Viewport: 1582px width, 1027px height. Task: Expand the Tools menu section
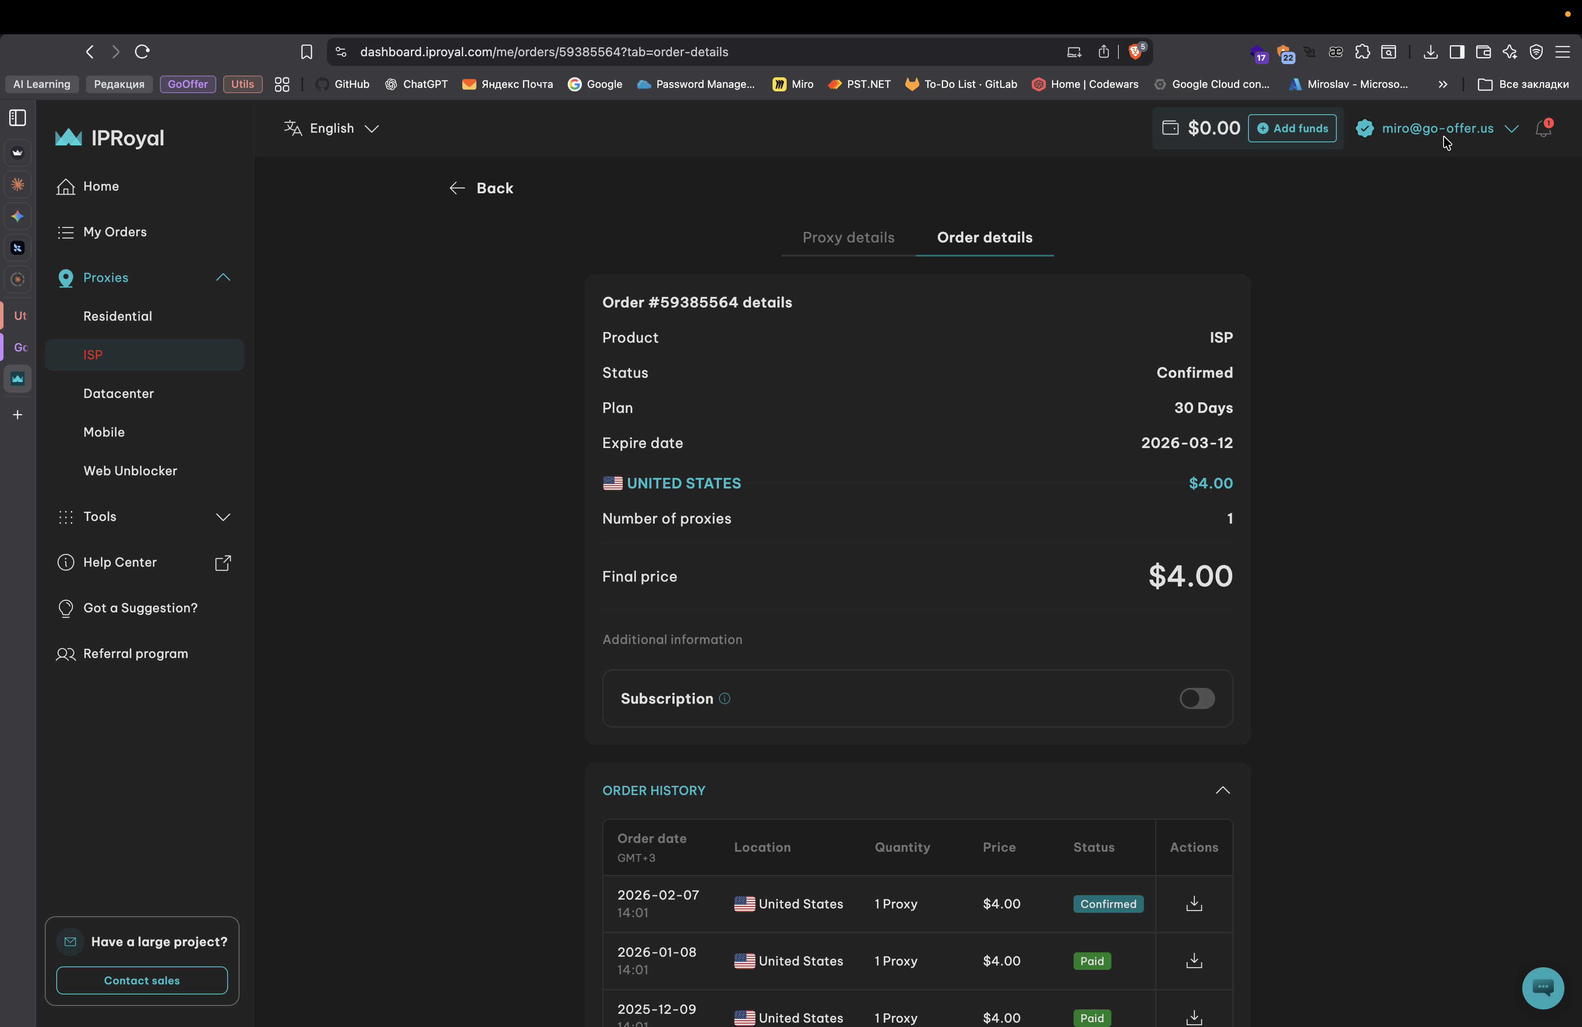pos(223,516)
